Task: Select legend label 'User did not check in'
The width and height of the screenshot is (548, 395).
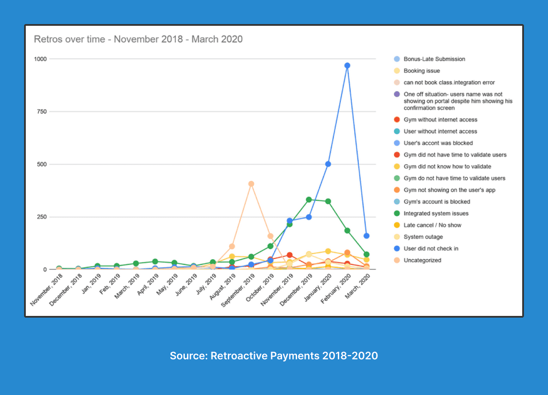Action: coord(431,248)
